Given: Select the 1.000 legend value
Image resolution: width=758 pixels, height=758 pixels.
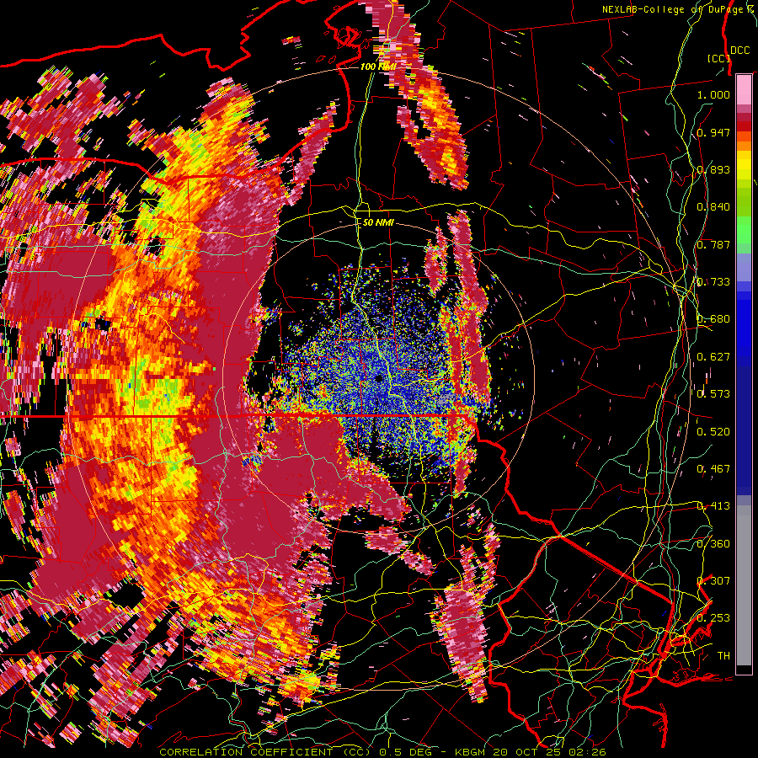Looking at the screenshot, I should tap(713, 94).
